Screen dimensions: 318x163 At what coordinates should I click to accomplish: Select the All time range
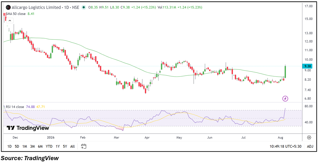tap(72, 146)
